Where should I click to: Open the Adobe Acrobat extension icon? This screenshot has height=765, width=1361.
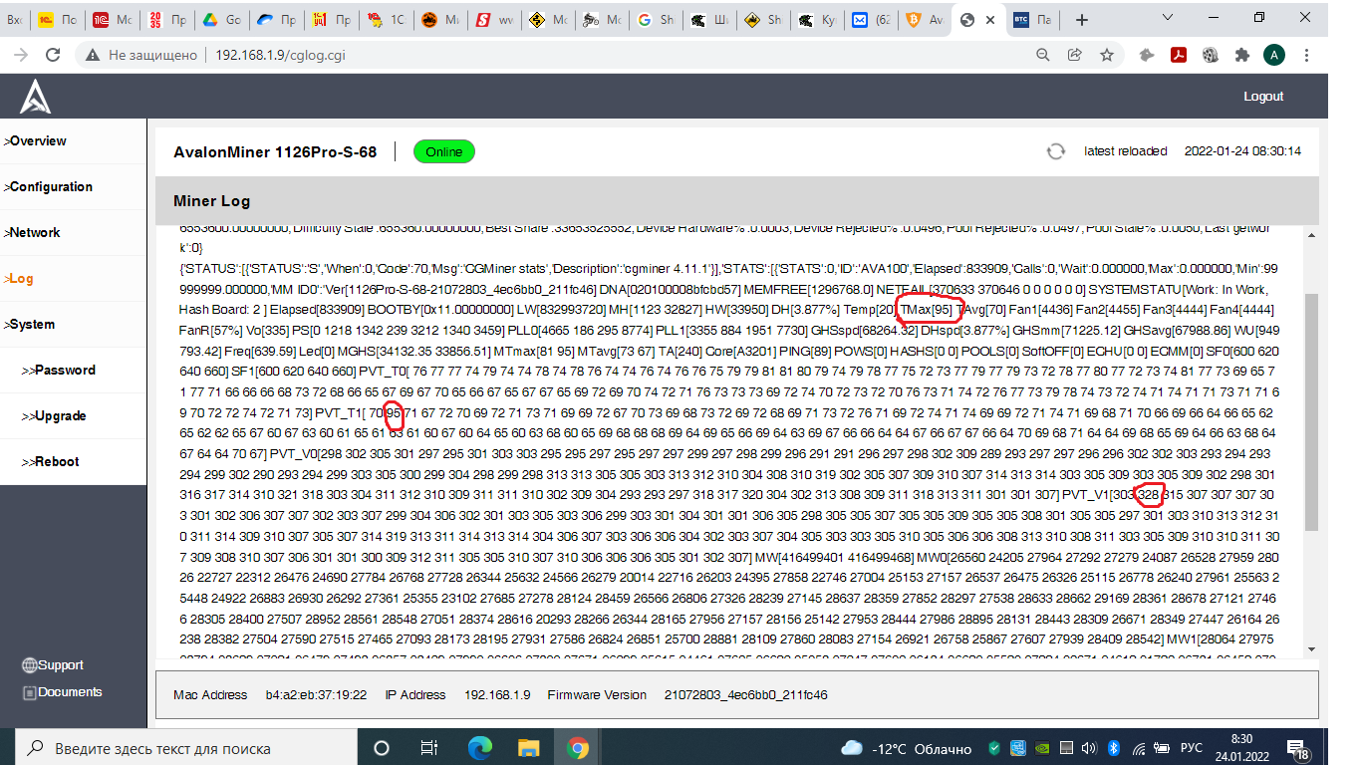(1178, 55)
